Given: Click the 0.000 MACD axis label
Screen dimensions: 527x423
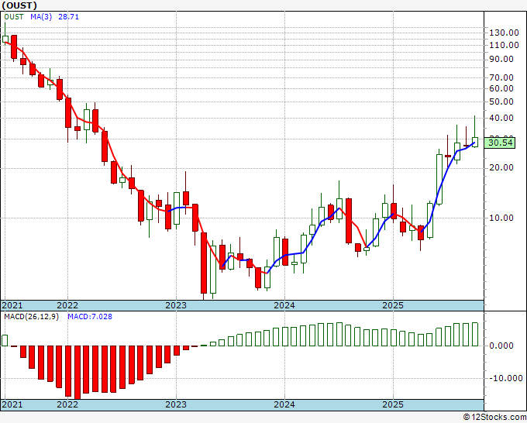Looking at the screenshot, I should (x=501, y=346).
